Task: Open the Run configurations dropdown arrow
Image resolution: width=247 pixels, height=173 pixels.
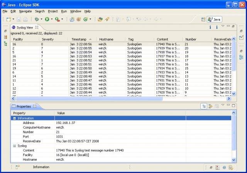Action: pyautogui.click(x=52, y=19)
